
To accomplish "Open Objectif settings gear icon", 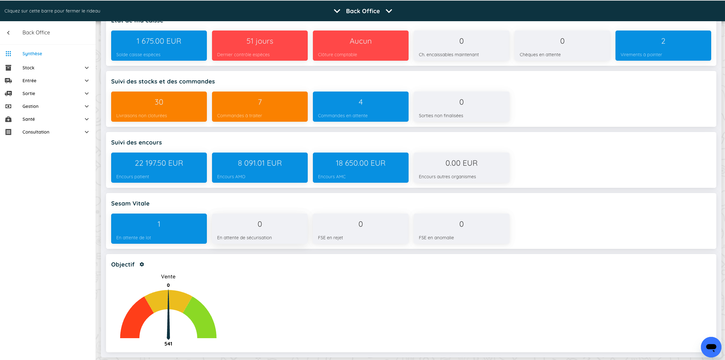I will 142,264.
